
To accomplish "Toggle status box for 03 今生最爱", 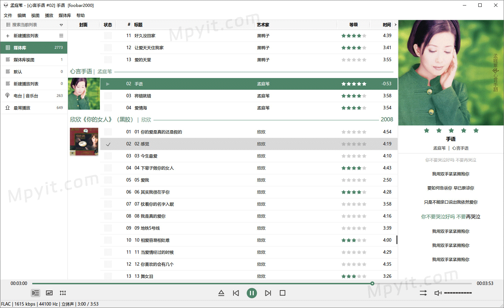I will [108, 156].
